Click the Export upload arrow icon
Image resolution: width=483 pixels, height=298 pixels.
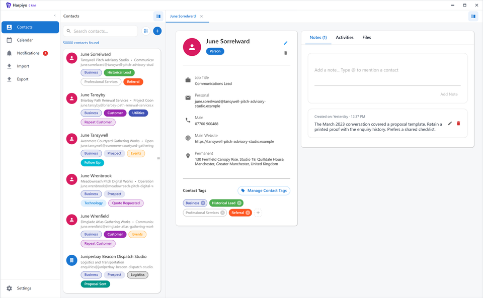tap(9, 79)
